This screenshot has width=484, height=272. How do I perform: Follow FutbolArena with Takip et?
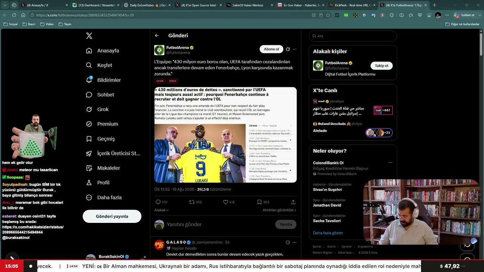click(x=382, y=66)
